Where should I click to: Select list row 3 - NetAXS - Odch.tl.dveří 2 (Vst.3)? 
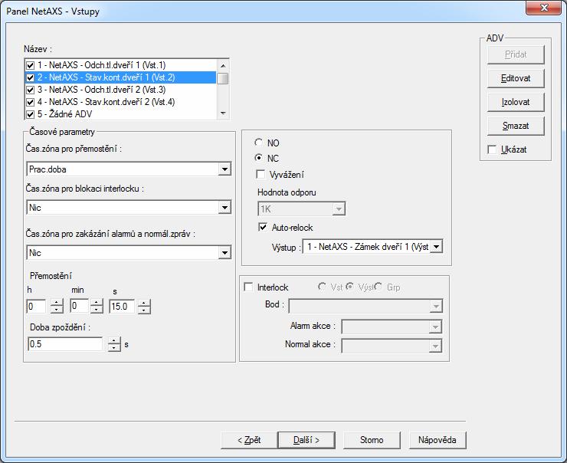(121, 90)
